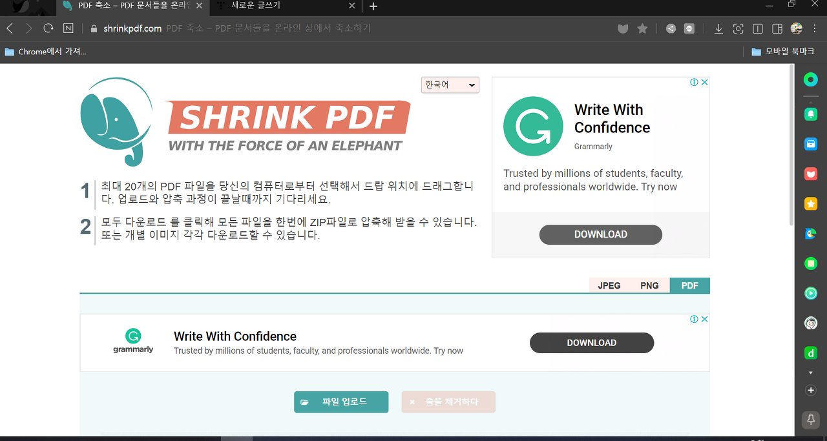The width and height of the screenshot is (827, 441).
Task: Click the shield icon in address bar
Action: click(x=623, y=28)
